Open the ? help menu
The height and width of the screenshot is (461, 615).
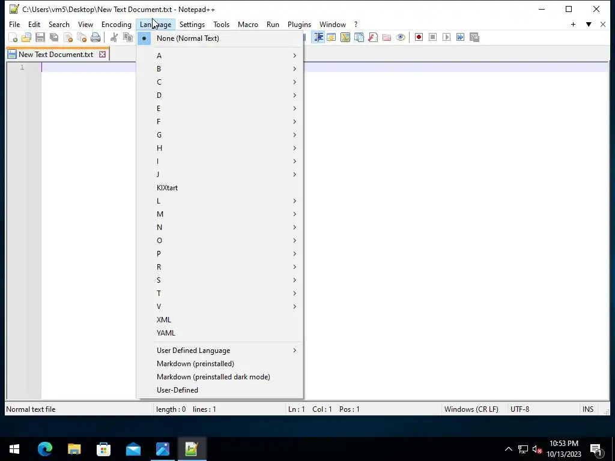pyautogui.click(x=356, y=24)
